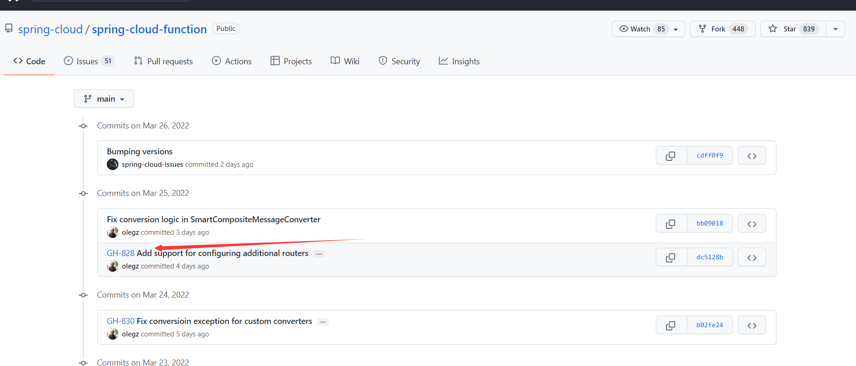Open olegz author link on 4 days ago commit
The width and height of the screenshot is (856, 366).
(x=130, y=266)
